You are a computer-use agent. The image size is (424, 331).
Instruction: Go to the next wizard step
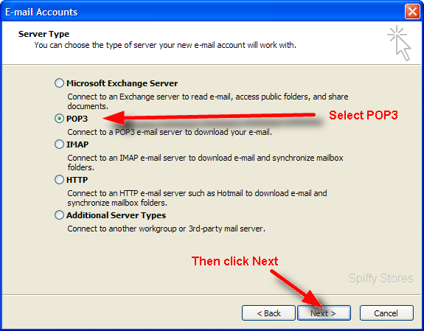click(324, 313)
